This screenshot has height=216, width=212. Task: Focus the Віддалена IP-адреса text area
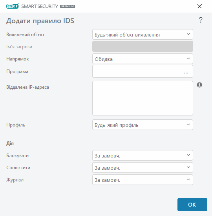[x=143, y=98]
